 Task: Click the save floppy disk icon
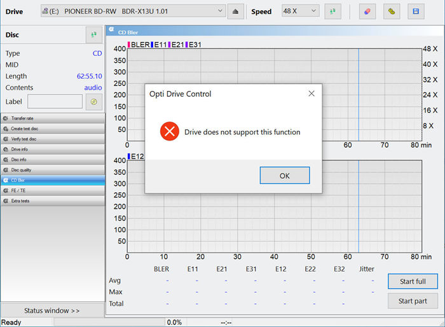[416, 11]
